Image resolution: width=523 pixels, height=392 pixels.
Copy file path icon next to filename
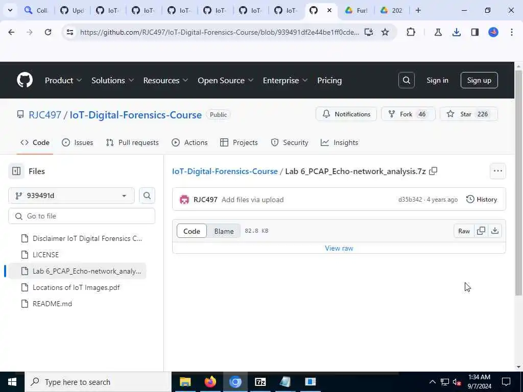(433, 171)
